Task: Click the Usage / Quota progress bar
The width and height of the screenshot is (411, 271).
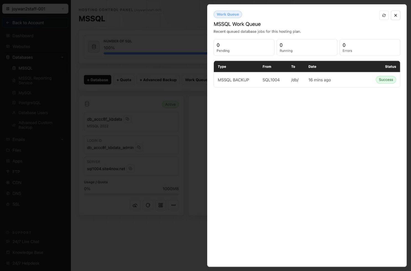Action: [x=131, y=194]
